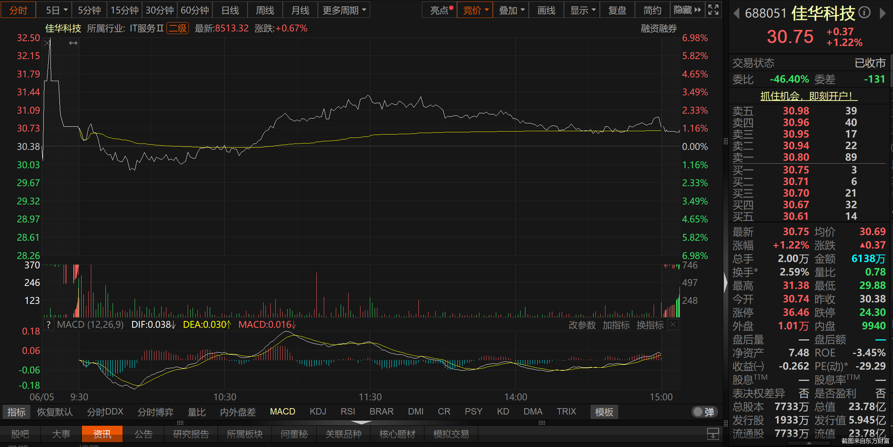The image size is (893, 447).
Task: Open the 模拟交易 simulated trading tab
Action: (x=451, y=434)
